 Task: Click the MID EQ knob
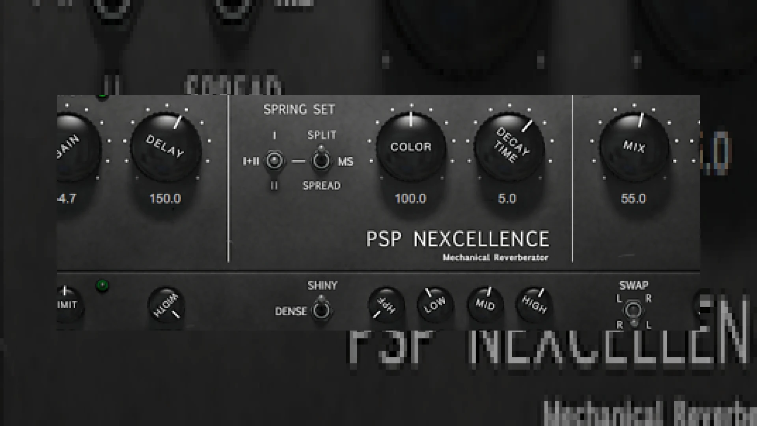click(x=485, y=305)
